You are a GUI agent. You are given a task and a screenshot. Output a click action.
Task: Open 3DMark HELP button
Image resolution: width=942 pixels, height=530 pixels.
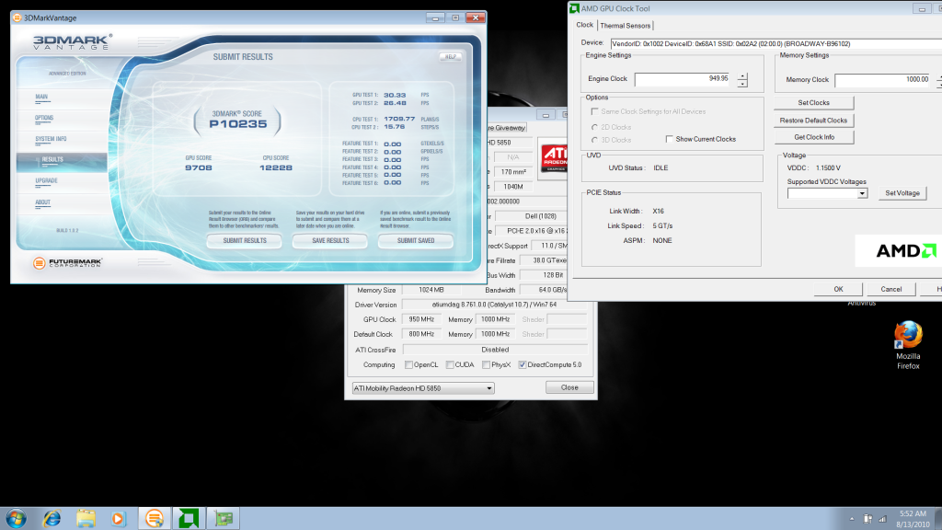click(x=451, y=56)
